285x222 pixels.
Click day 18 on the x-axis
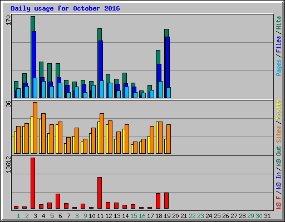pos(159,216)
